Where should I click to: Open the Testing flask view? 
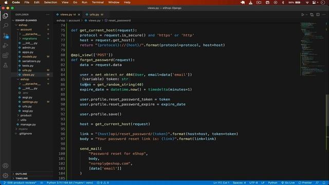click(6, 65)
